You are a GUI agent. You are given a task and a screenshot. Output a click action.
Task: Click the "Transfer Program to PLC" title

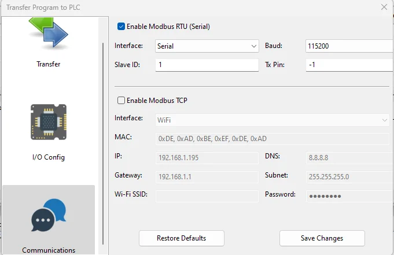pos(43,8)
